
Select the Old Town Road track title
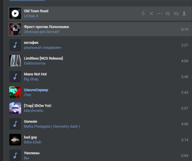(x=36, y=11)
